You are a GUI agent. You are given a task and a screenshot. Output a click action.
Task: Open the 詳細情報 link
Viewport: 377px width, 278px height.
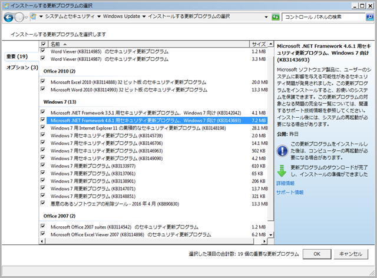[x=285, y=183]
